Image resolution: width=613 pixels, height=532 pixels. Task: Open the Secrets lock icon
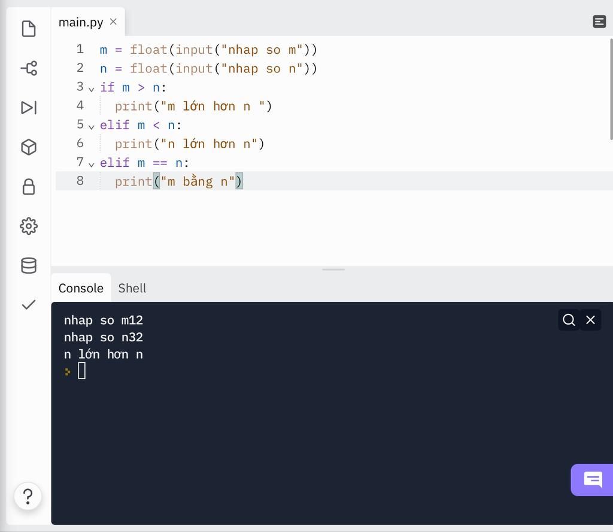[29, 187]
